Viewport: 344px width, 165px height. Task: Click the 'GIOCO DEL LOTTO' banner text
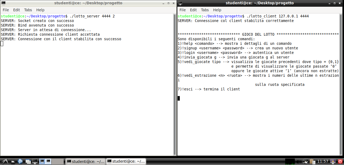click(x=258, y=34)
